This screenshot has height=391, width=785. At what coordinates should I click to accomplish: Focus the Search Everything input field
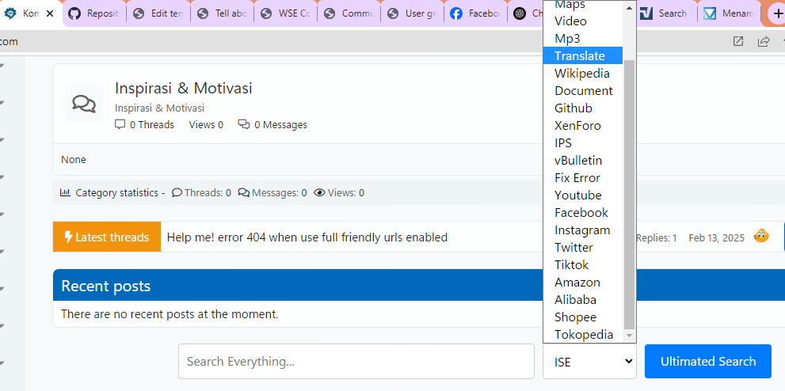click(x=356, y=361)
